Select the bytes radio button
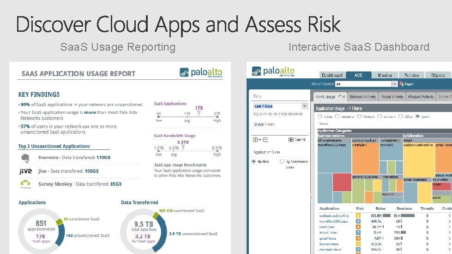 tap(319, 117)
